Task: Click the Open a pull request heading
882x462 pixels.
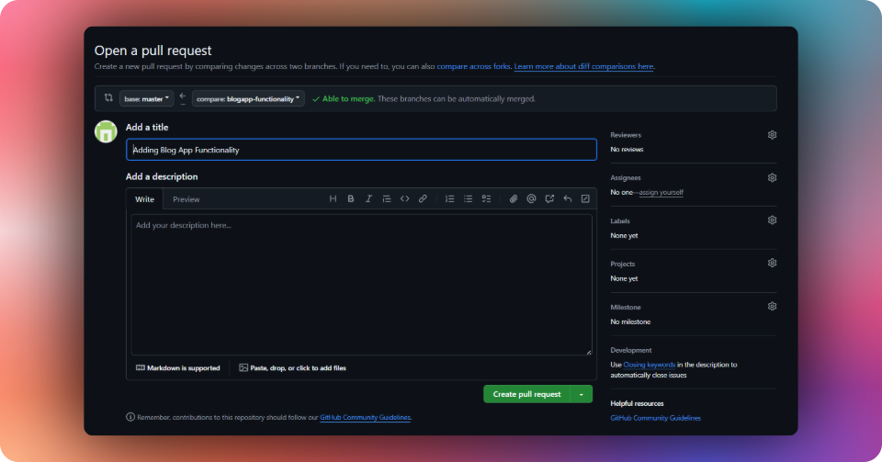Action: pos(153,51)
